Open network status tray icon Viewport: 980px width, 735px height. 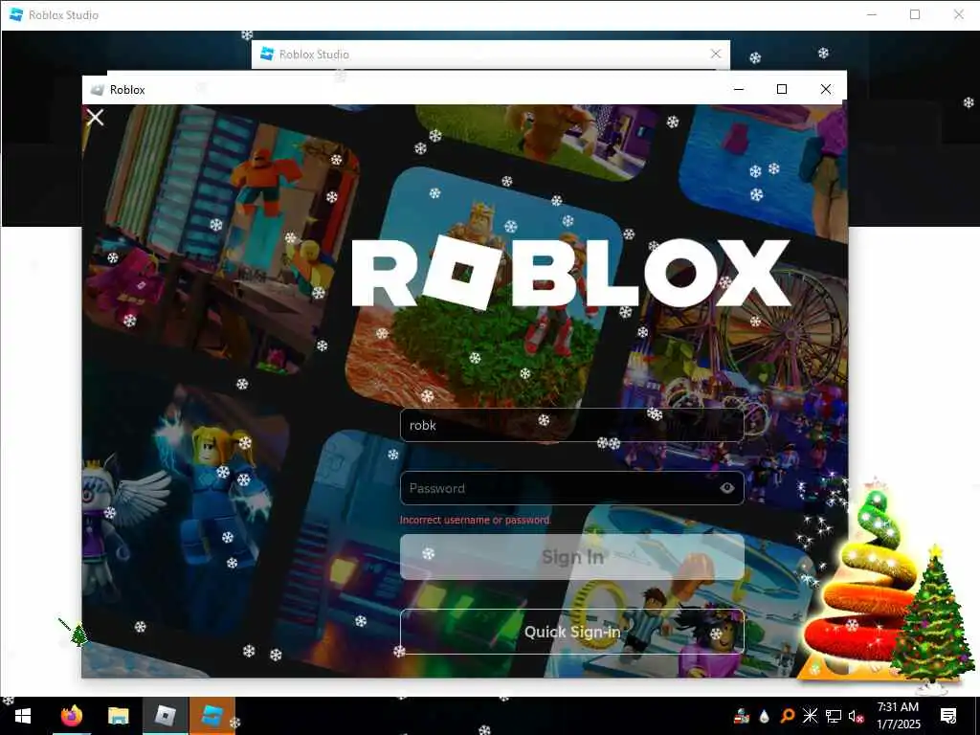834,716
